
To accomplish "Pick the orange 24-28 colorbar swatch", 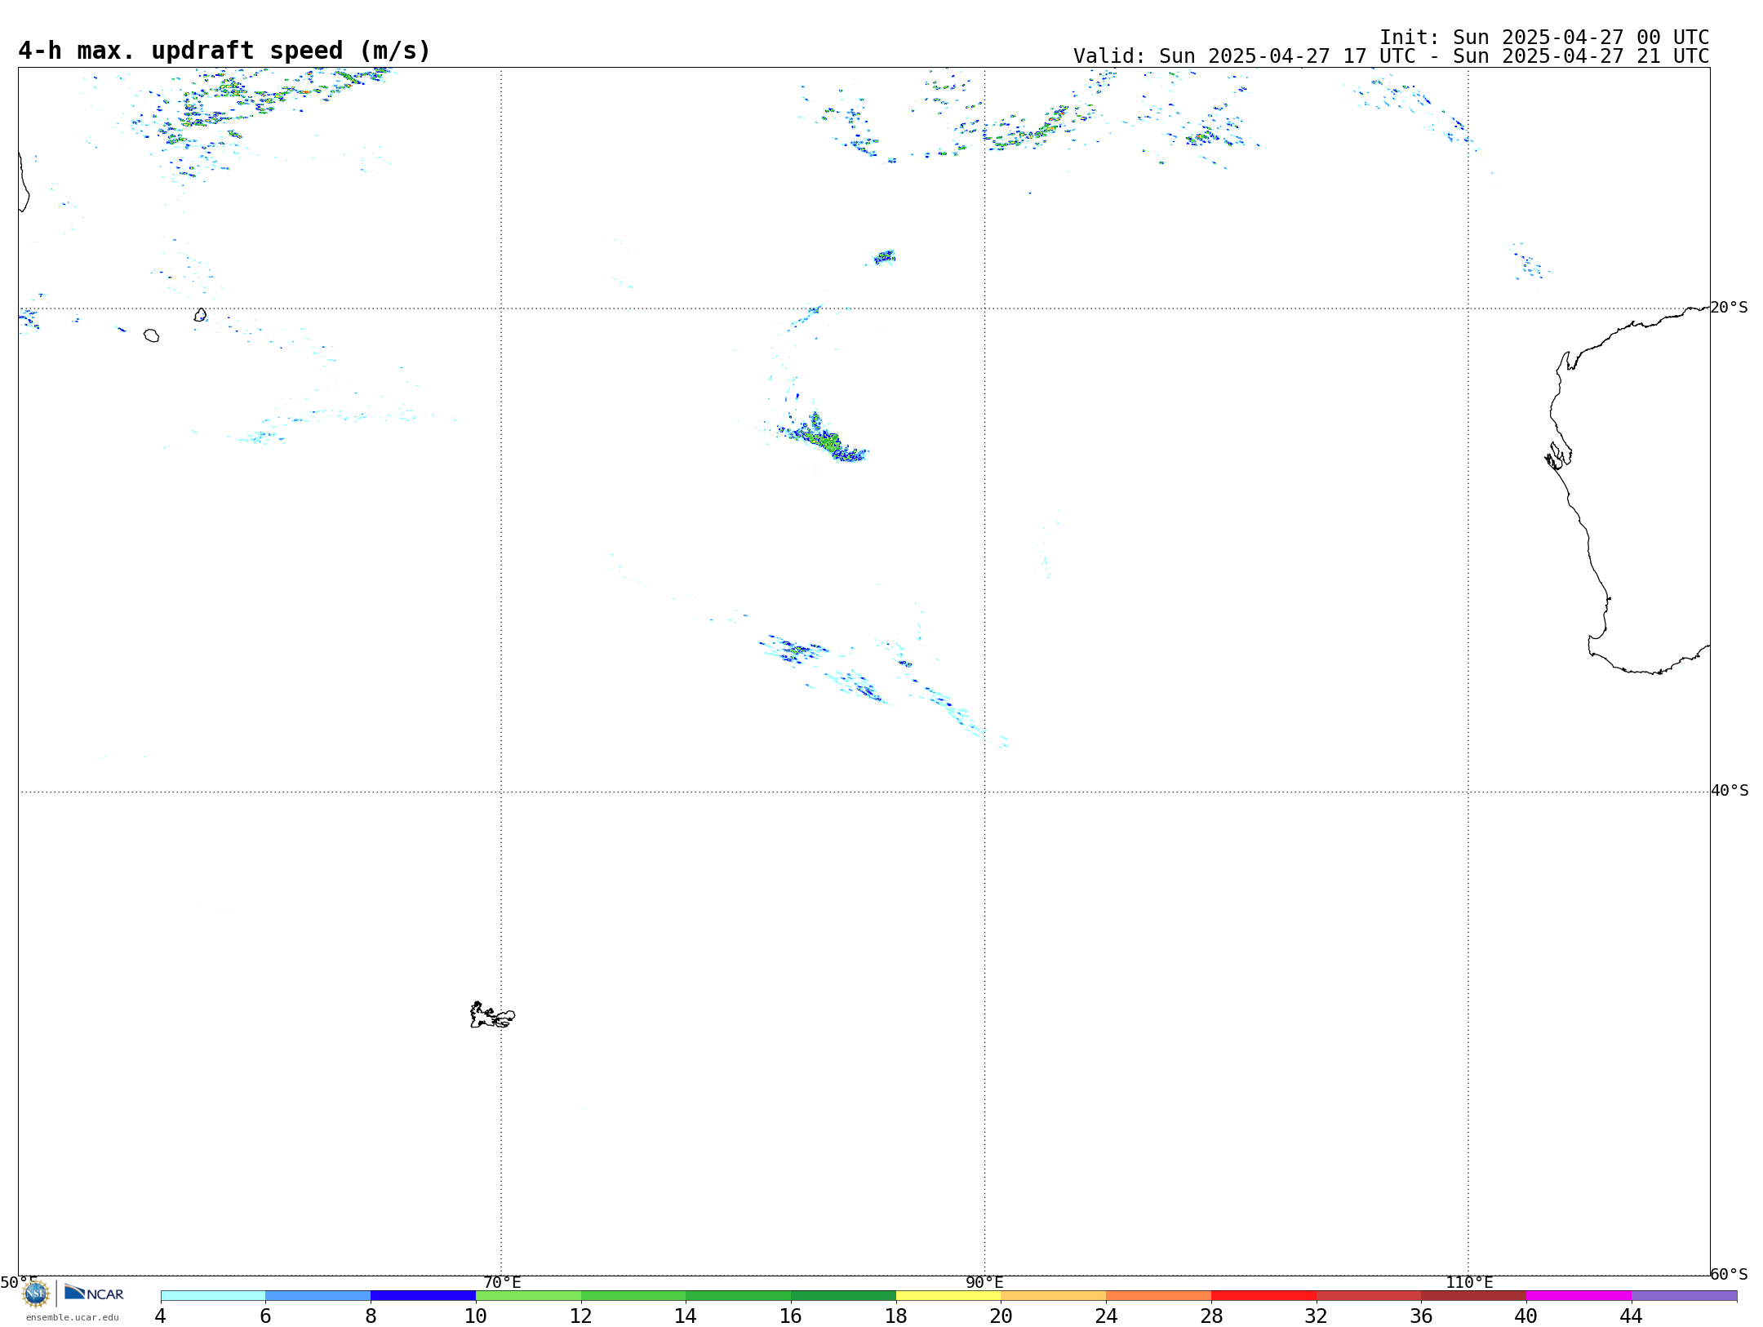I will [1159, 1296].
